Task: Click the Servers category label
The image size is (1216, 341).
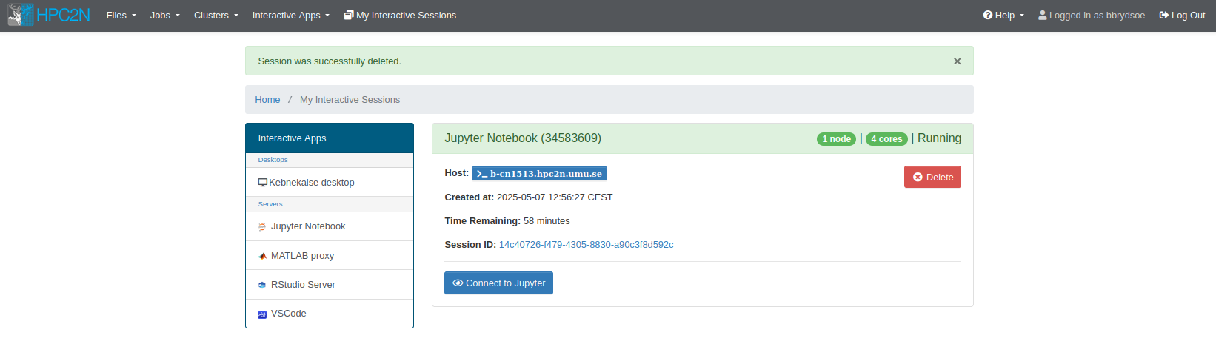Action: point(270,204)
